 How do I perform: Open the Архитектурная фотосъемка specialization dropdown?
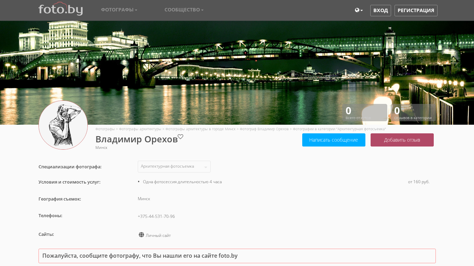tap(174, 167)
